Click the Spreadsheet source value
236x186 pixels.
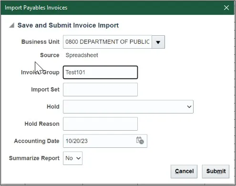(x=82, y=55)
